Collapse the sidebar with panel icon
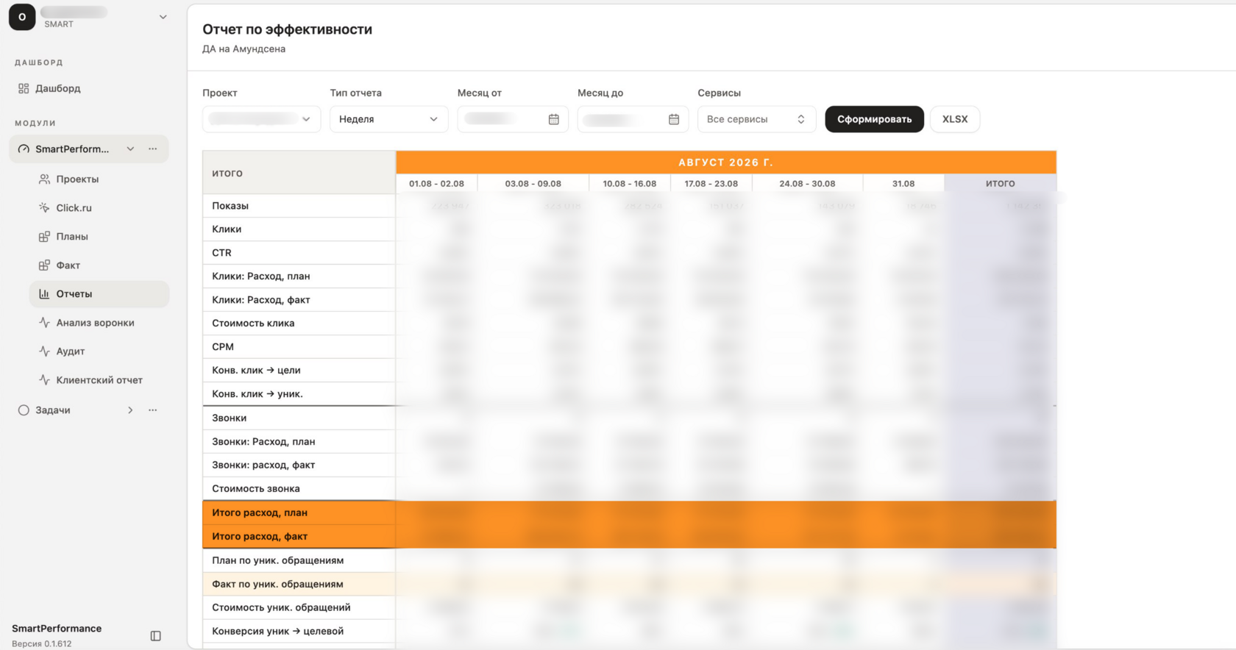1236x650 pixels. tap(155, 636)
